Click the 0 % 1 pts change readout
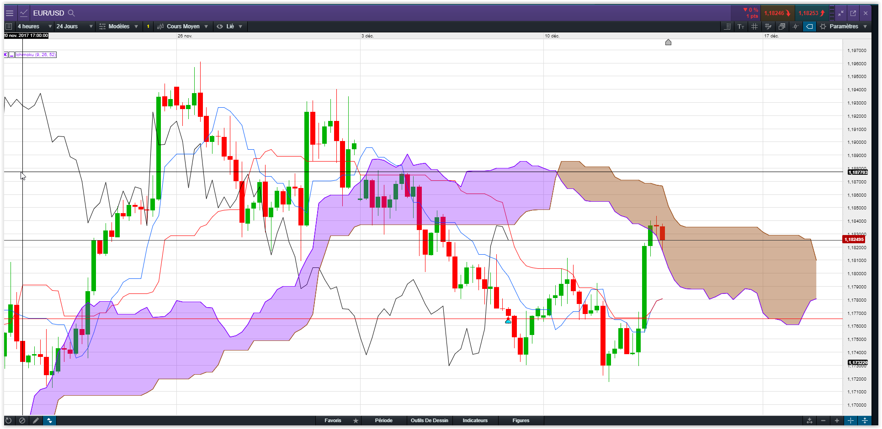This screenshot has height=429, width=882. point(750,13)
